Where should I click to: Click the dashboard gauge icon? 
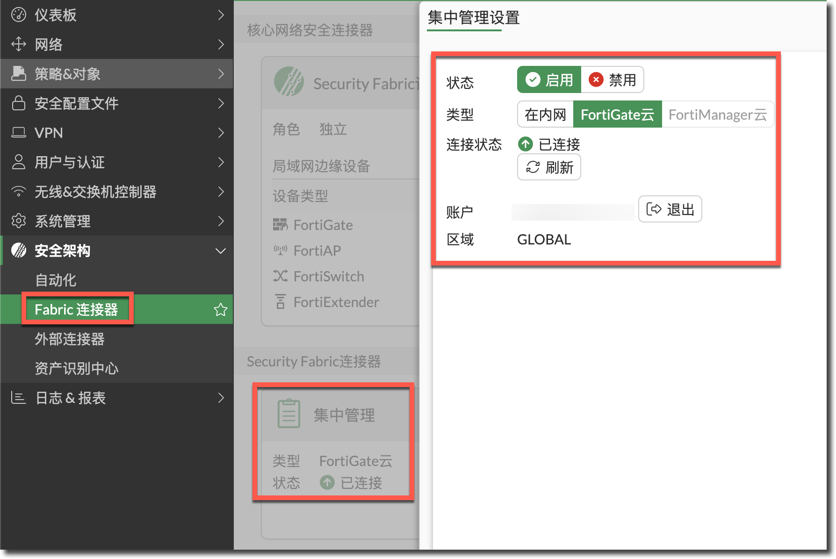19,15
